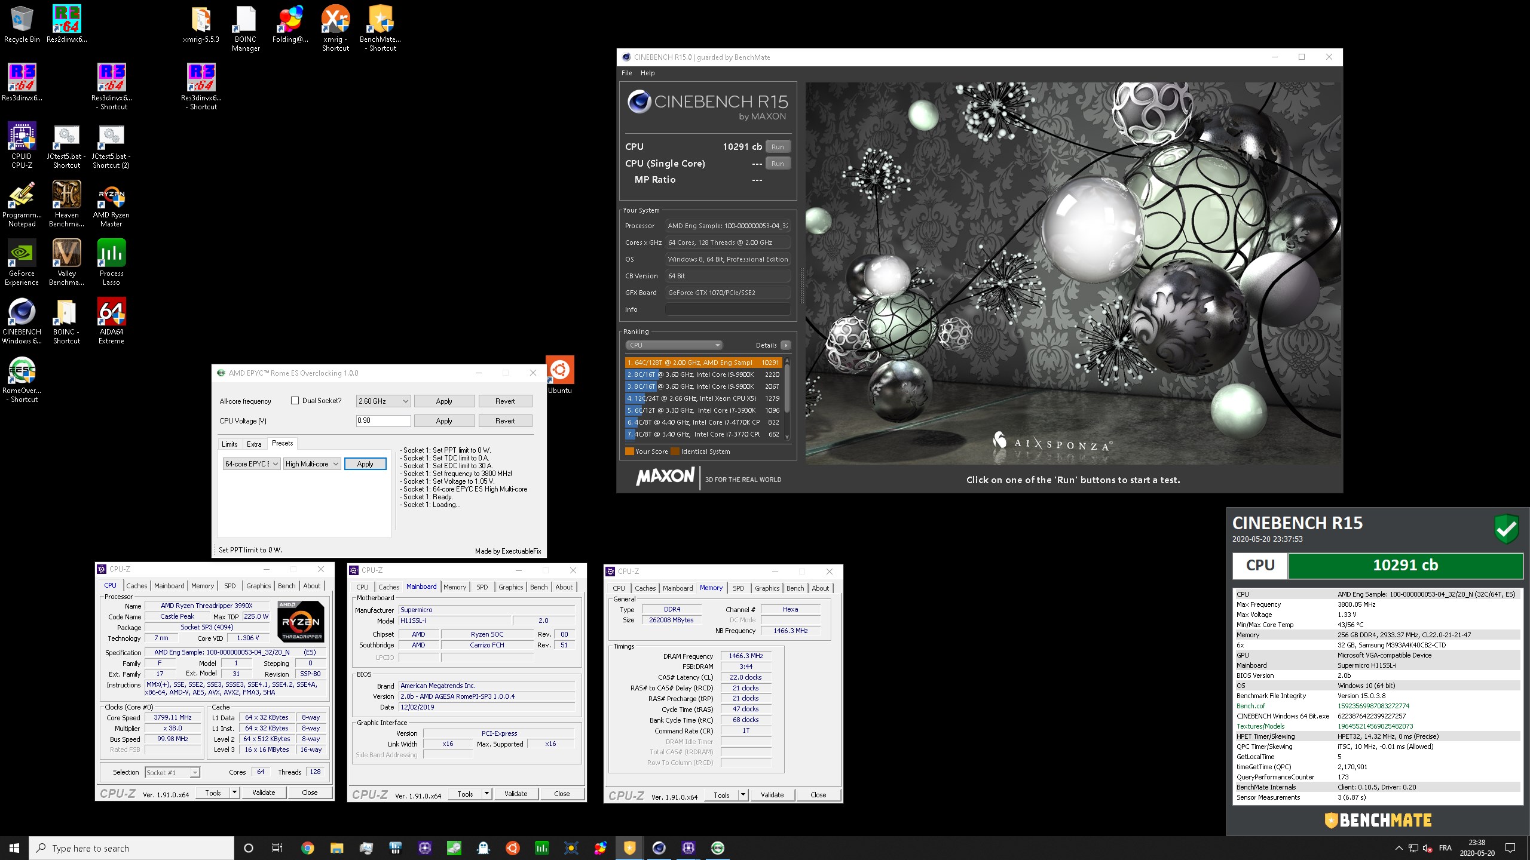
Task: Launch CINEBENCH Windows 64 desktop icon
Action: (x=22, y=321)
